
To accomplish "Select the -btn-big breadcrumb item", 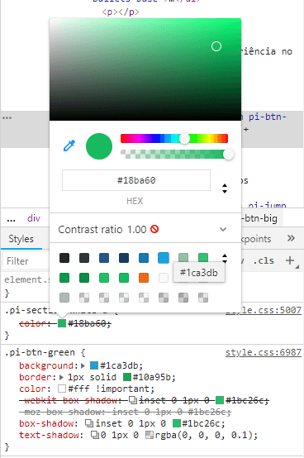I will [259, 218].
